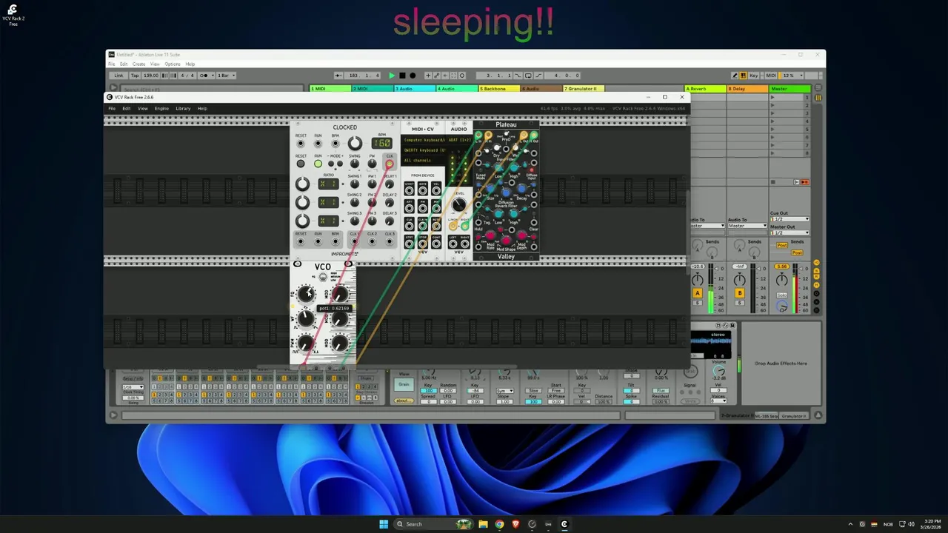
Task: Select the 7 Granulator II track header
Action: tap(583, 89)
